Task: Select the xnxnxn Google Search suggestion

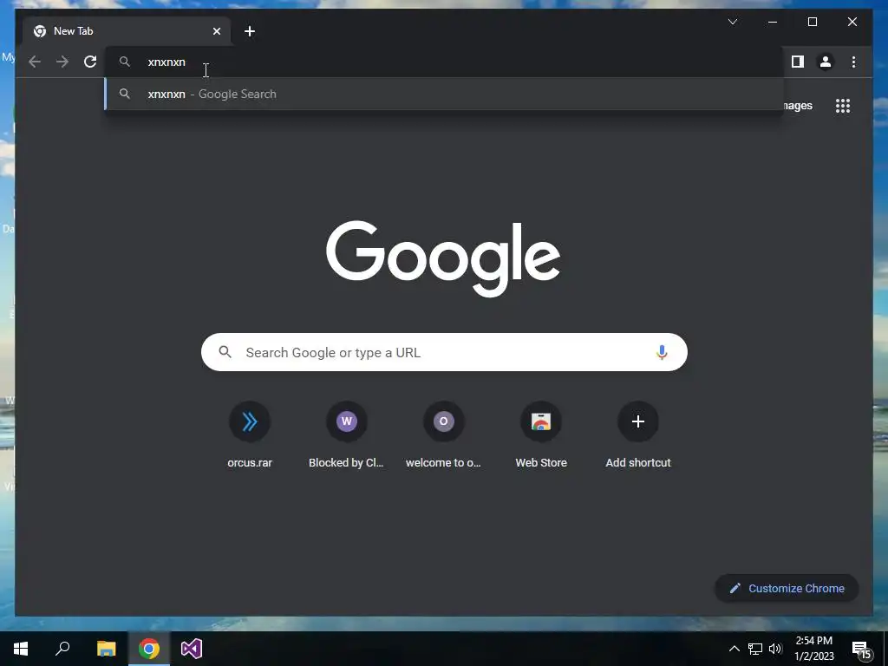Action: (444, 94)
